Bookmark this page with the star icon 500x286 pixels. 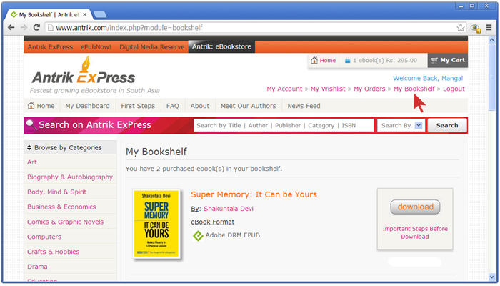(x=461, y=28)
